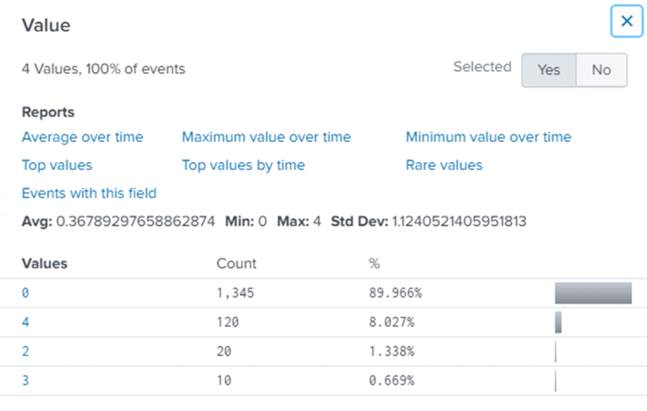
Task: Open the Rare values report
Action: tap(444, 165)
